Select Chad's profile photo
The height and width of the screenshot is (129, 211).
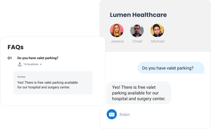pyautogui.click(x=137, y=31)
